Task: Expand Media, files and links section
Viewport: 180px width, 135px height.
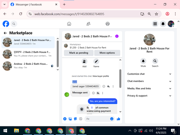Action: coord(149,89)
